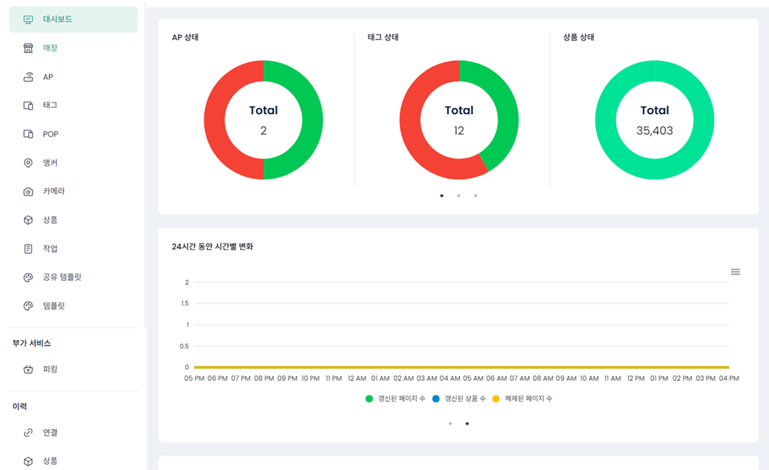Go to the 앵커 menu label

(x=50, y=163)
